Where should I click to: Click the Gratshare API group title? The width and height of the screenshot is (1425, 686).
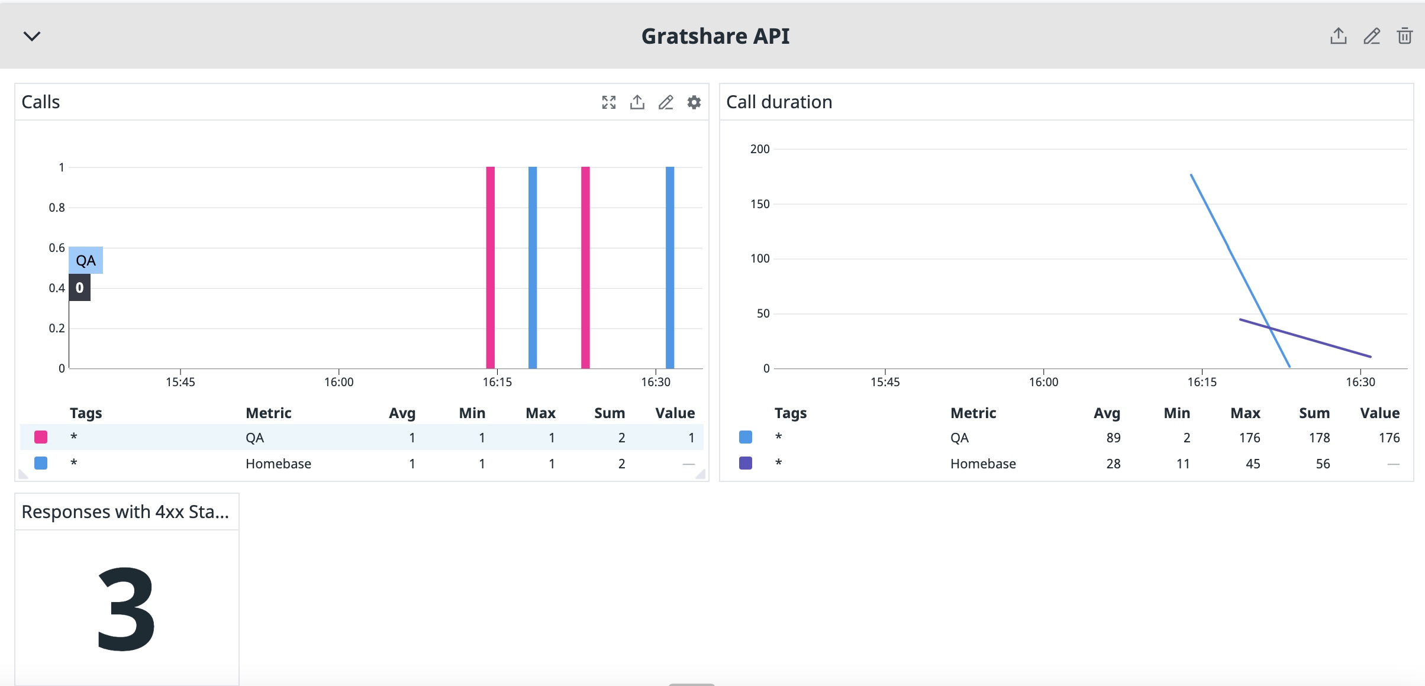click(715, 36)
